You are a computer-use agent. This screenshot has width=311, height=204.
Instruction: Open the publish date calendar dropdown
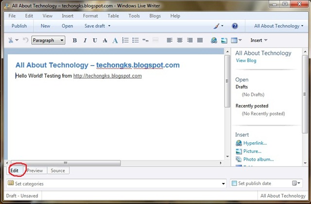[296, 183]
